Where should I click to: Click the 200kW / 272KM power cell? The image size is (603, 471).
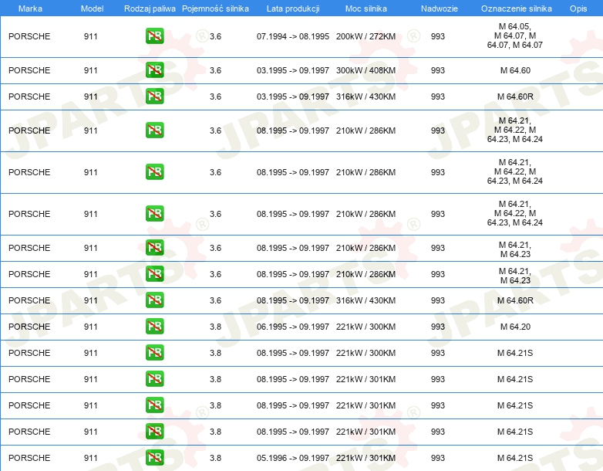366,36
